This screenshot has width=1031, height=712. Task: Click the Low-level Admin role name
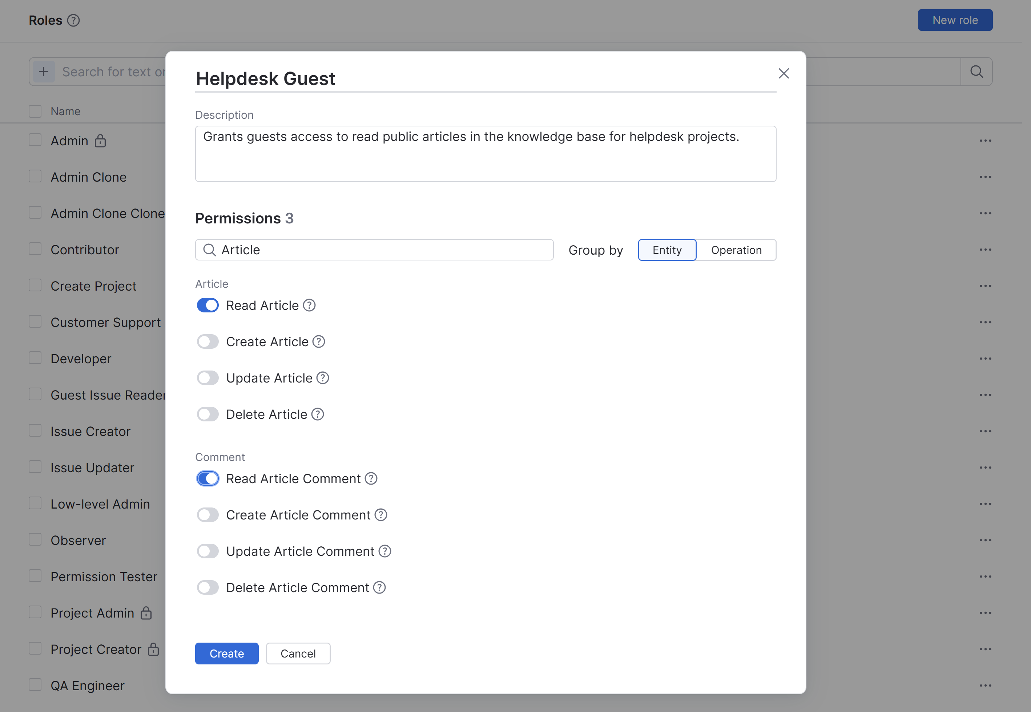(x=100, y=504)
